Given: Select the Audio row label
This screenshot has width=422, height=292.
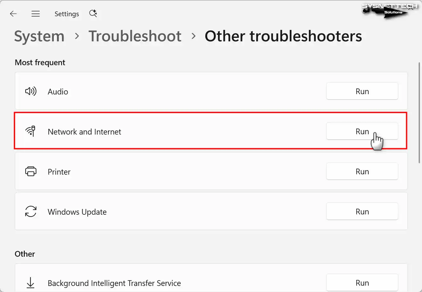Looking at the screenshot, I should pyautogui.click(x=58, y=92).
